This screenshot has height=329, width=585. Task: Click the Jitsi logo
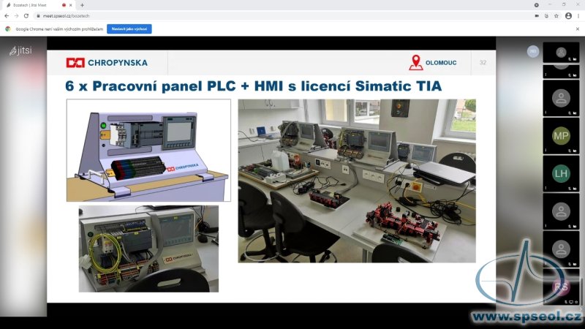21,50
